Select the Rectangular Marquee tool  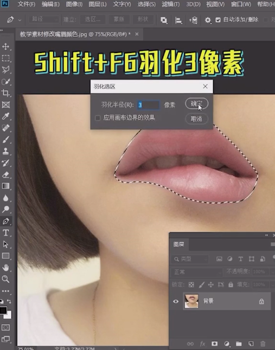6,59
